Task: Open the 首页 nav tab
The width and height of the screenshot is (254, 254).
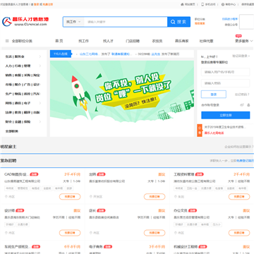Action: 59,41
